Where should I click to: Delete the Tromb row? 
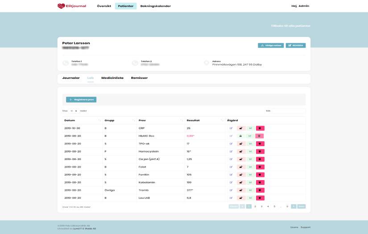(x=260, y=190)
